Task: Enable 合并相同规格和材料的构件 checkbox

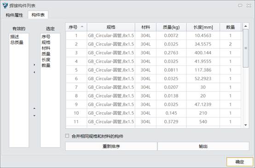Action: [67, 136]
